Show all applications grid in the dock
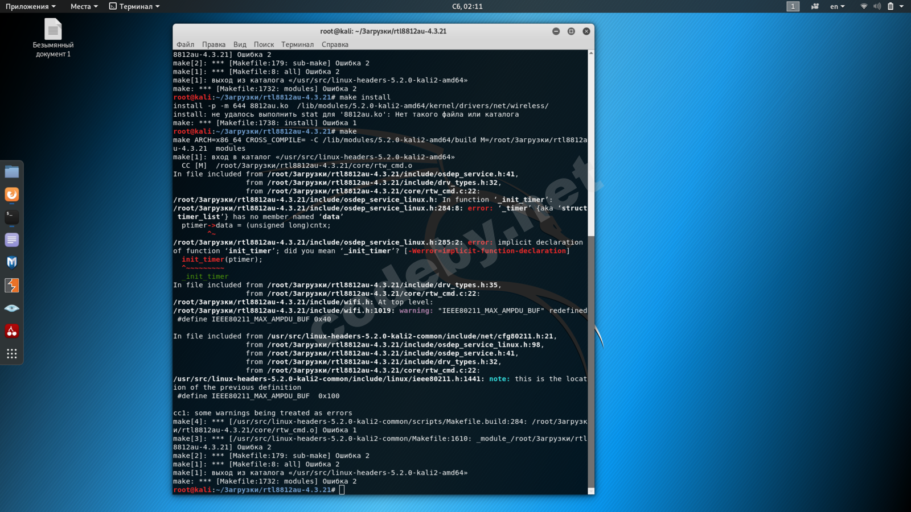This screenshot has height=512, width=911. [11, 354]
